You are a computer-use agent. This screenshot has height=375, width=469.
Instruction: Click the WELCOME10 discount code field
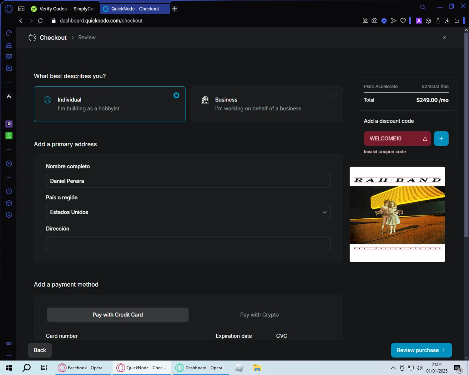pyautogui.click(x=397, y=139)
